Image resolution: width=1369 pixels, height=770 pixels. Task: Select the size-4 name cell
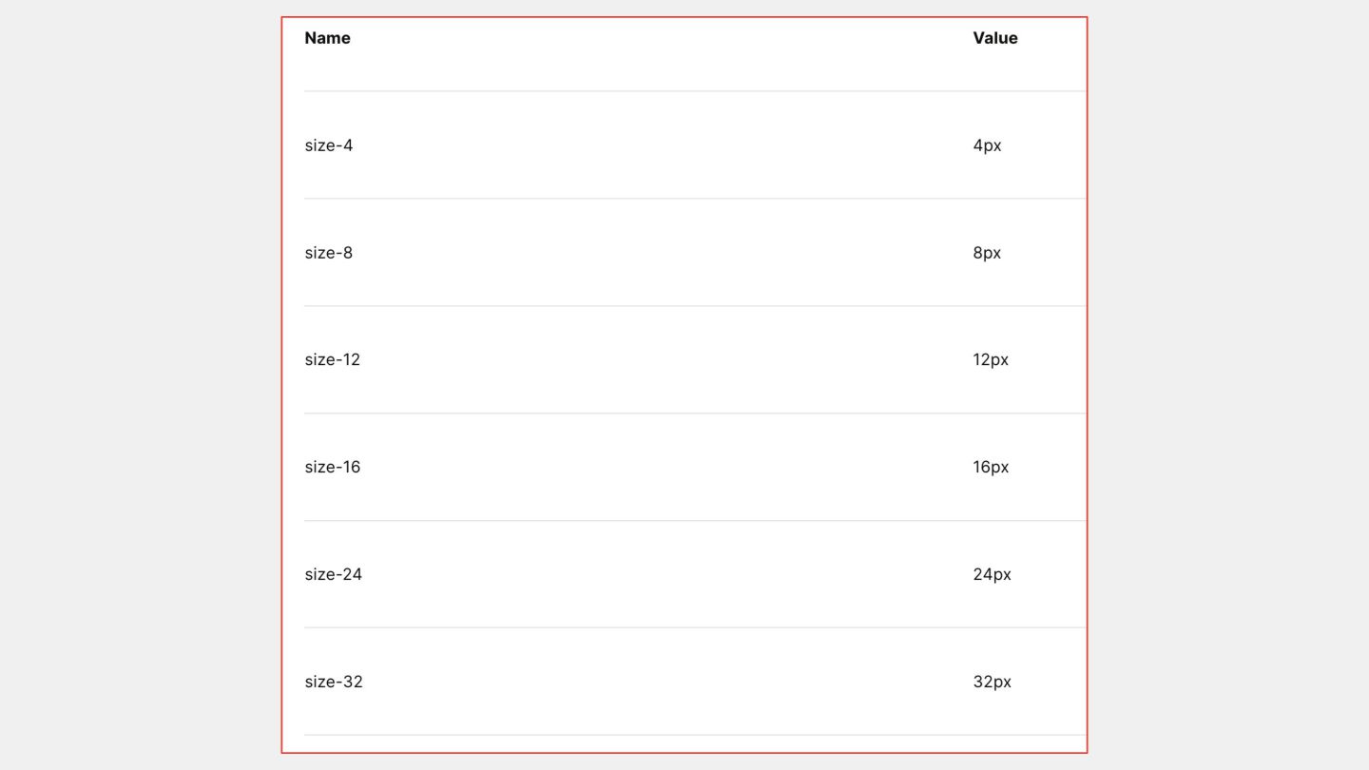pyautogui.click(x=329, y=145)
